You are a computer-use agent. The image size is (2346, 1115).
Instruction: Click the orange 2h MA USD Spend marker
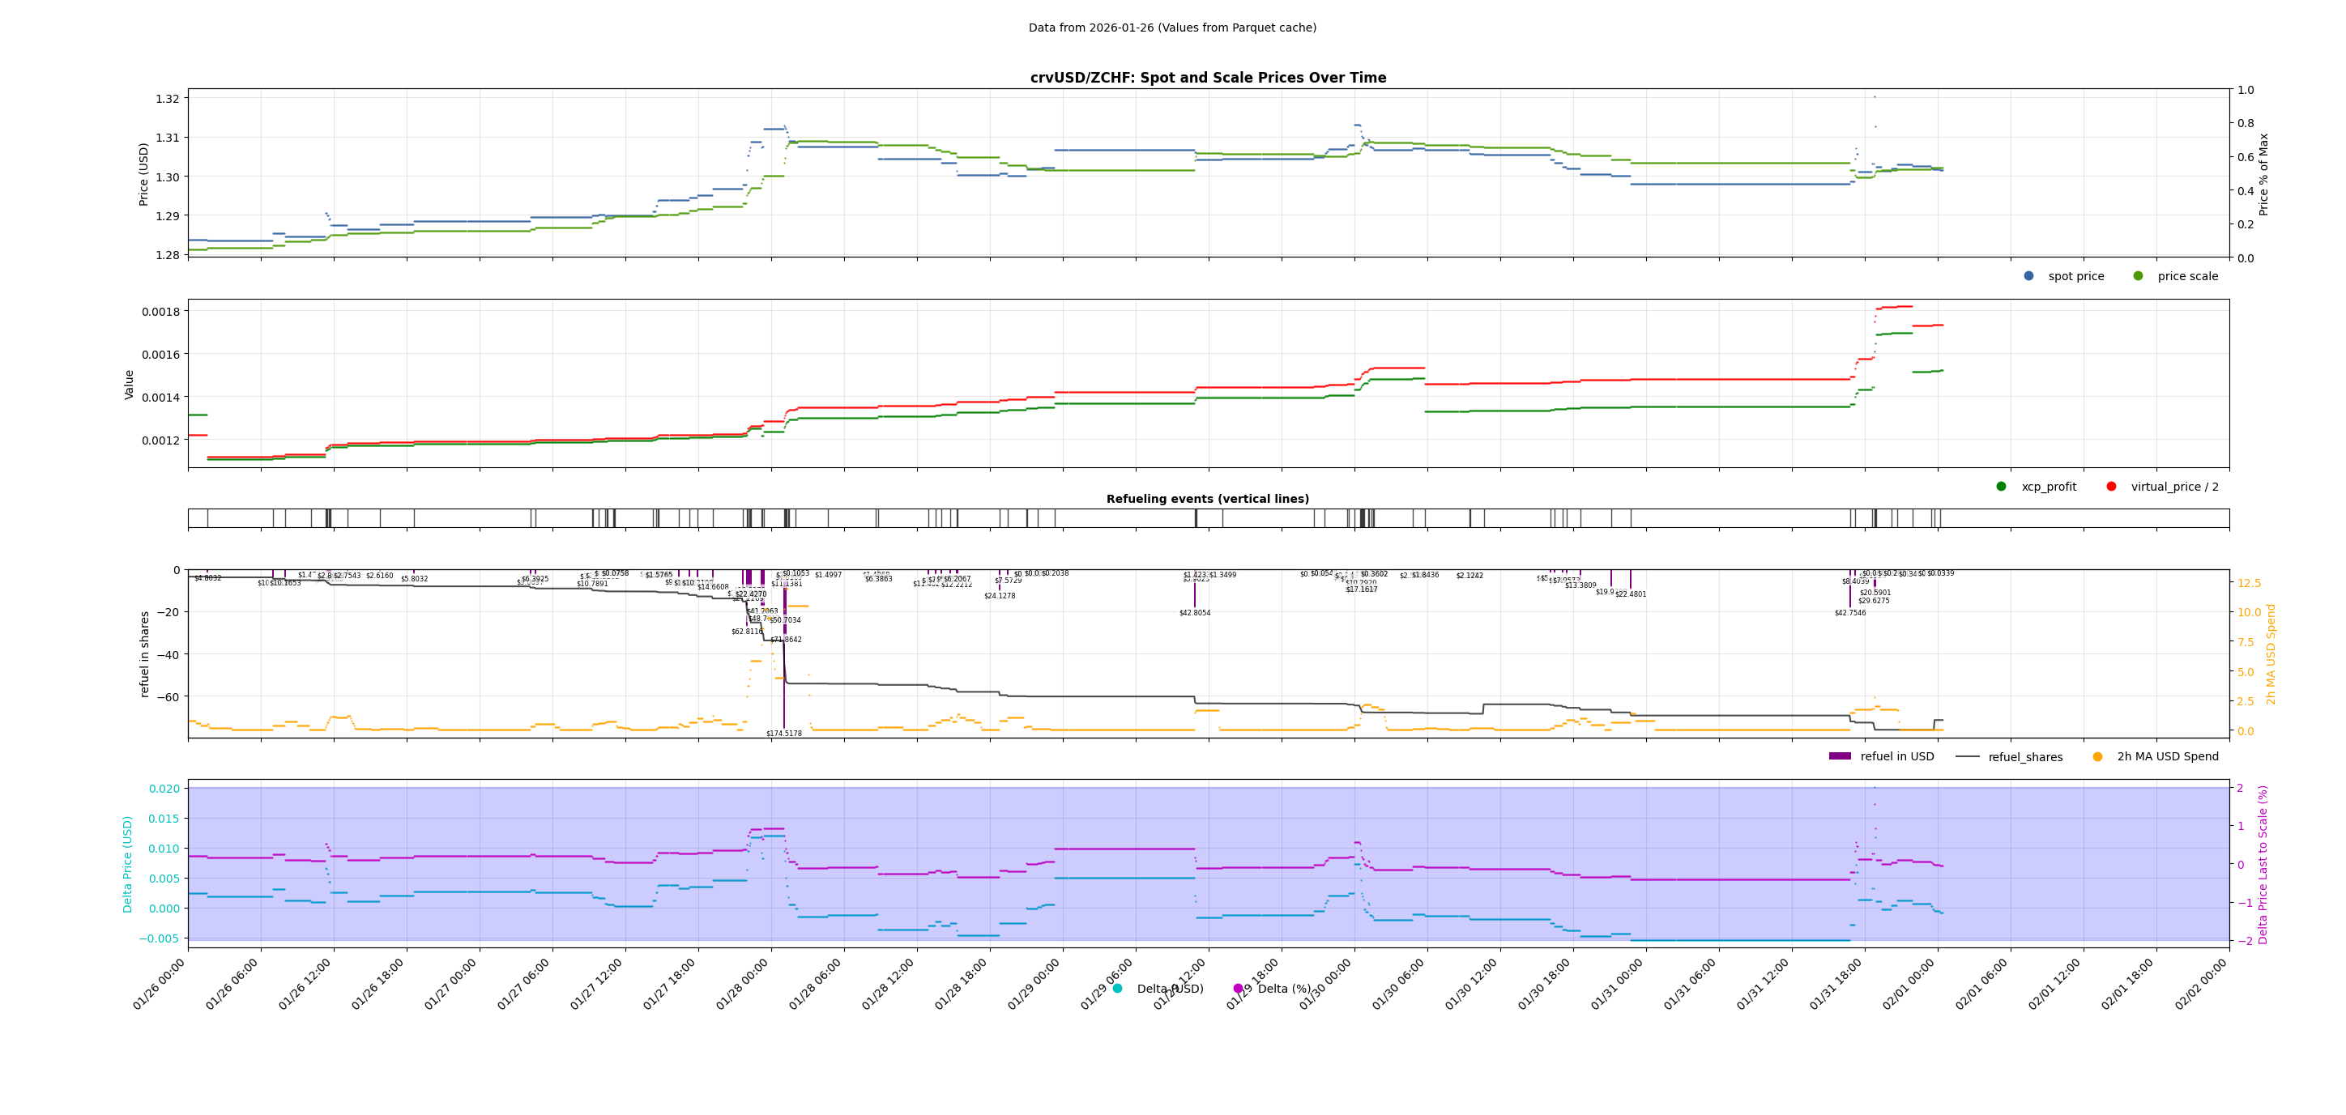(x=2097, y=756)
